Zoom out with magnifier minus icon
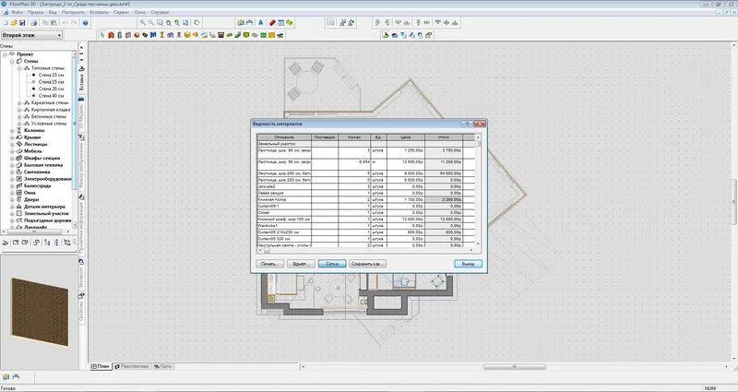738x392 pixels. pos(151,22)
